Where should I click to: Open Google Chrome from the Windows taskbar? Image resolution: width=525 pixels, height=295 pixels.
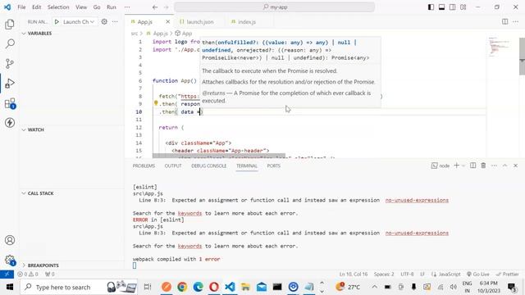click(182, 287)
